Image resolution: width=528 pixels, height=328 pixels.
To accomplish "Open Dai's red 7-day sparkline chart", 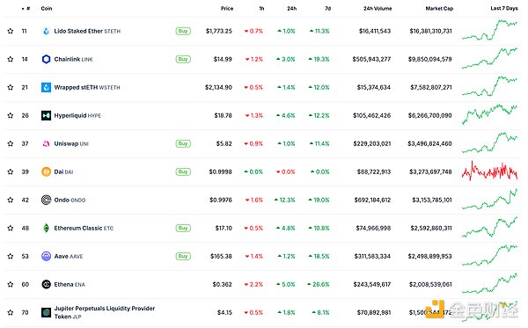I will [x=489, y=171].
